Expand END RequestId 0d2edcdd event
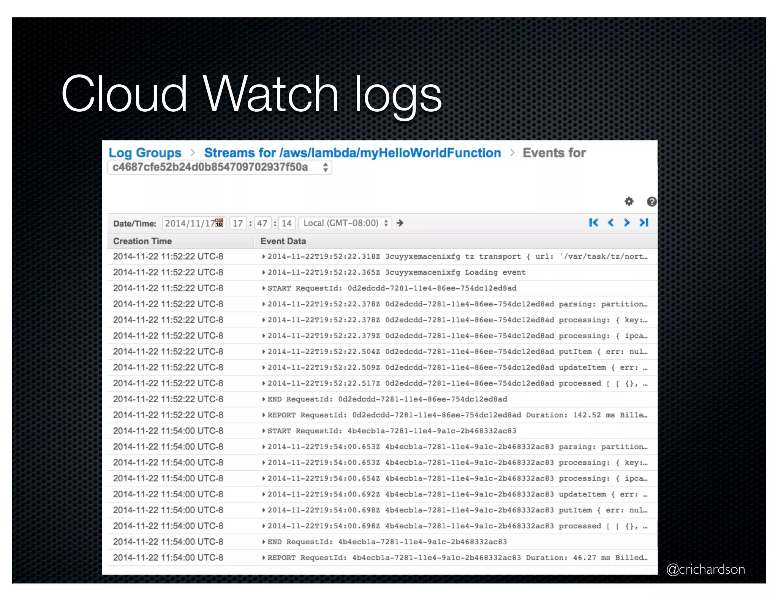 [x=264, y=399]
